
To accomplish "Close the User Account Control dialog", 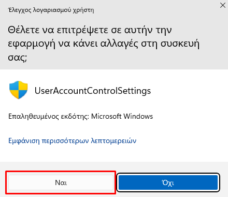I will (223, 5).
